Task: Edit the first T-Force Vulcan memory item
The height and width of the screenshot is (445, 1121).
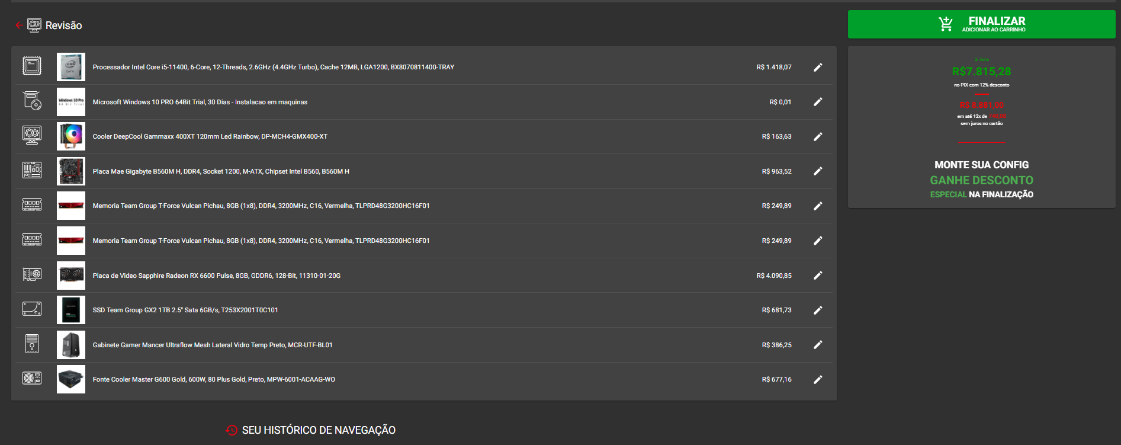Action: click(x=818, y=206)
